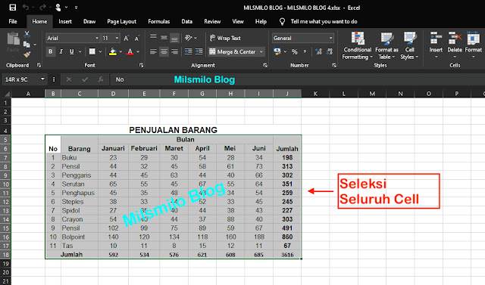Toggle Align Left
Image resolution: width=485 pixels, height=285 pixels.
153,51
